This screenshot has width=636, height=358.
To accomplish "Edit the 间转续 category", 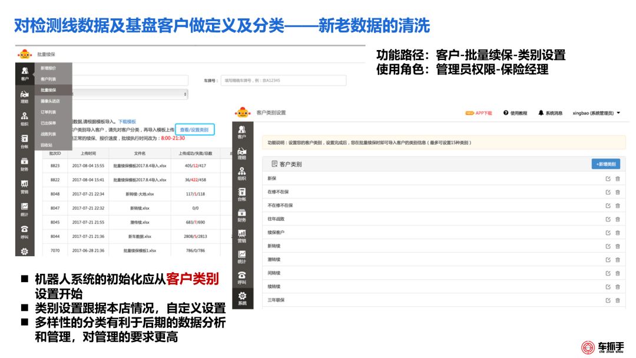I will click(x=608, y=273).
